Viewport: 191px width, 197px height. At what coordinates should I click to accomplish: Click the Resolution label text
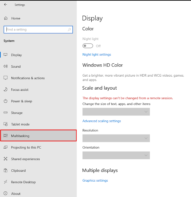point(90,130)
